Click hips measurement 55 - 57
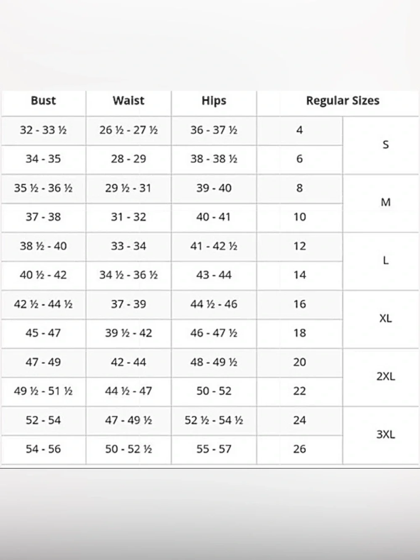Screen dimensions: 420x560 (x=214, y=449)
